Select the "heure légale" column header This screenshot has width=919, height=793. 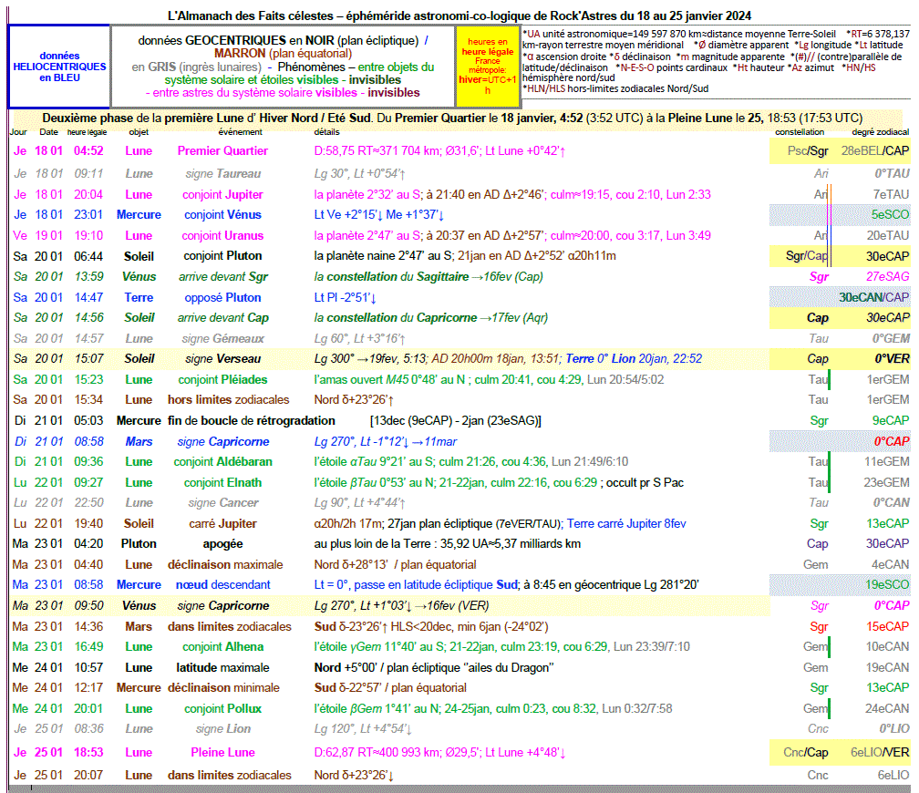click(x=87, y=132)
